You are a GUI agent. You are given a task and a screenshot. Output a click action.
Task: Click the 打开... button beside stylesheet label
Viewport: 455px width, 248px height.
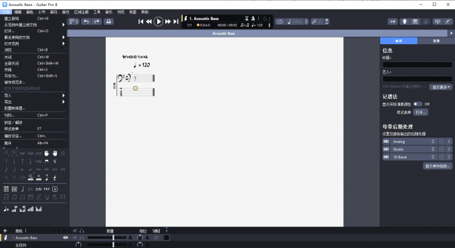tap(421, 112)
